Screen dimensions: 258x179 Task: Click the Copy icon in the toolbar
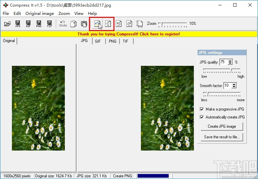[73, 23]
